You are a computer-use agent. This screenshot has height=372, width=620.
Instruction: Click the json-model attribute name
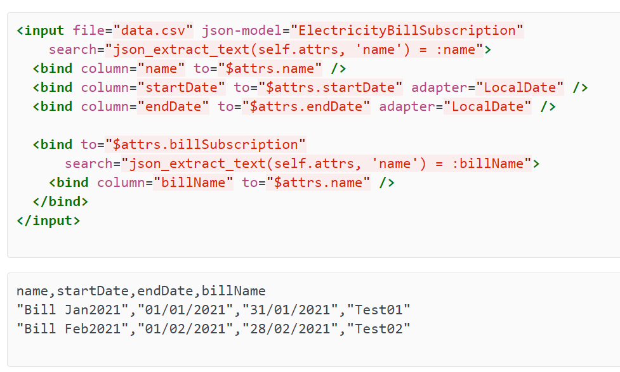point(242,30)
